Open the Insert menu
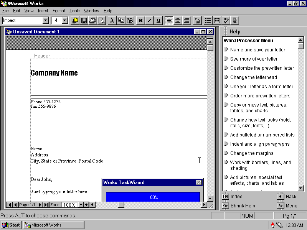This screenshot has height=230, width=307. click(43, 11)
